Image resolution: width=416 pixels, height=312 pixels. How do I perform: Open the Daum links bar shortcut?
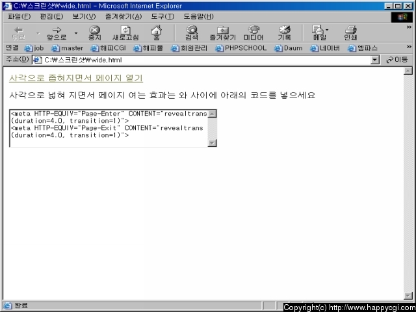pyautogui.click(x=288, y=48)
